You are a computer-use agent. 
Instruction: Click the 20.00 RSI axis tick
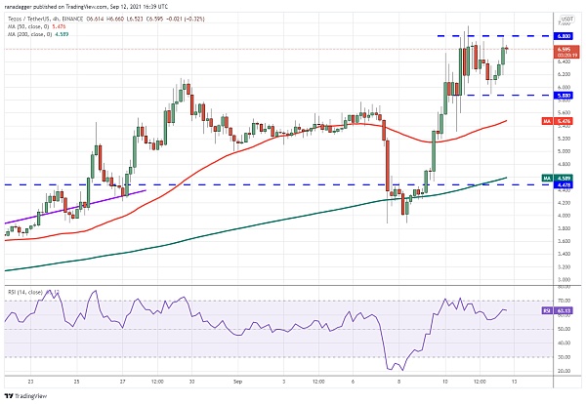click(564, 371)
